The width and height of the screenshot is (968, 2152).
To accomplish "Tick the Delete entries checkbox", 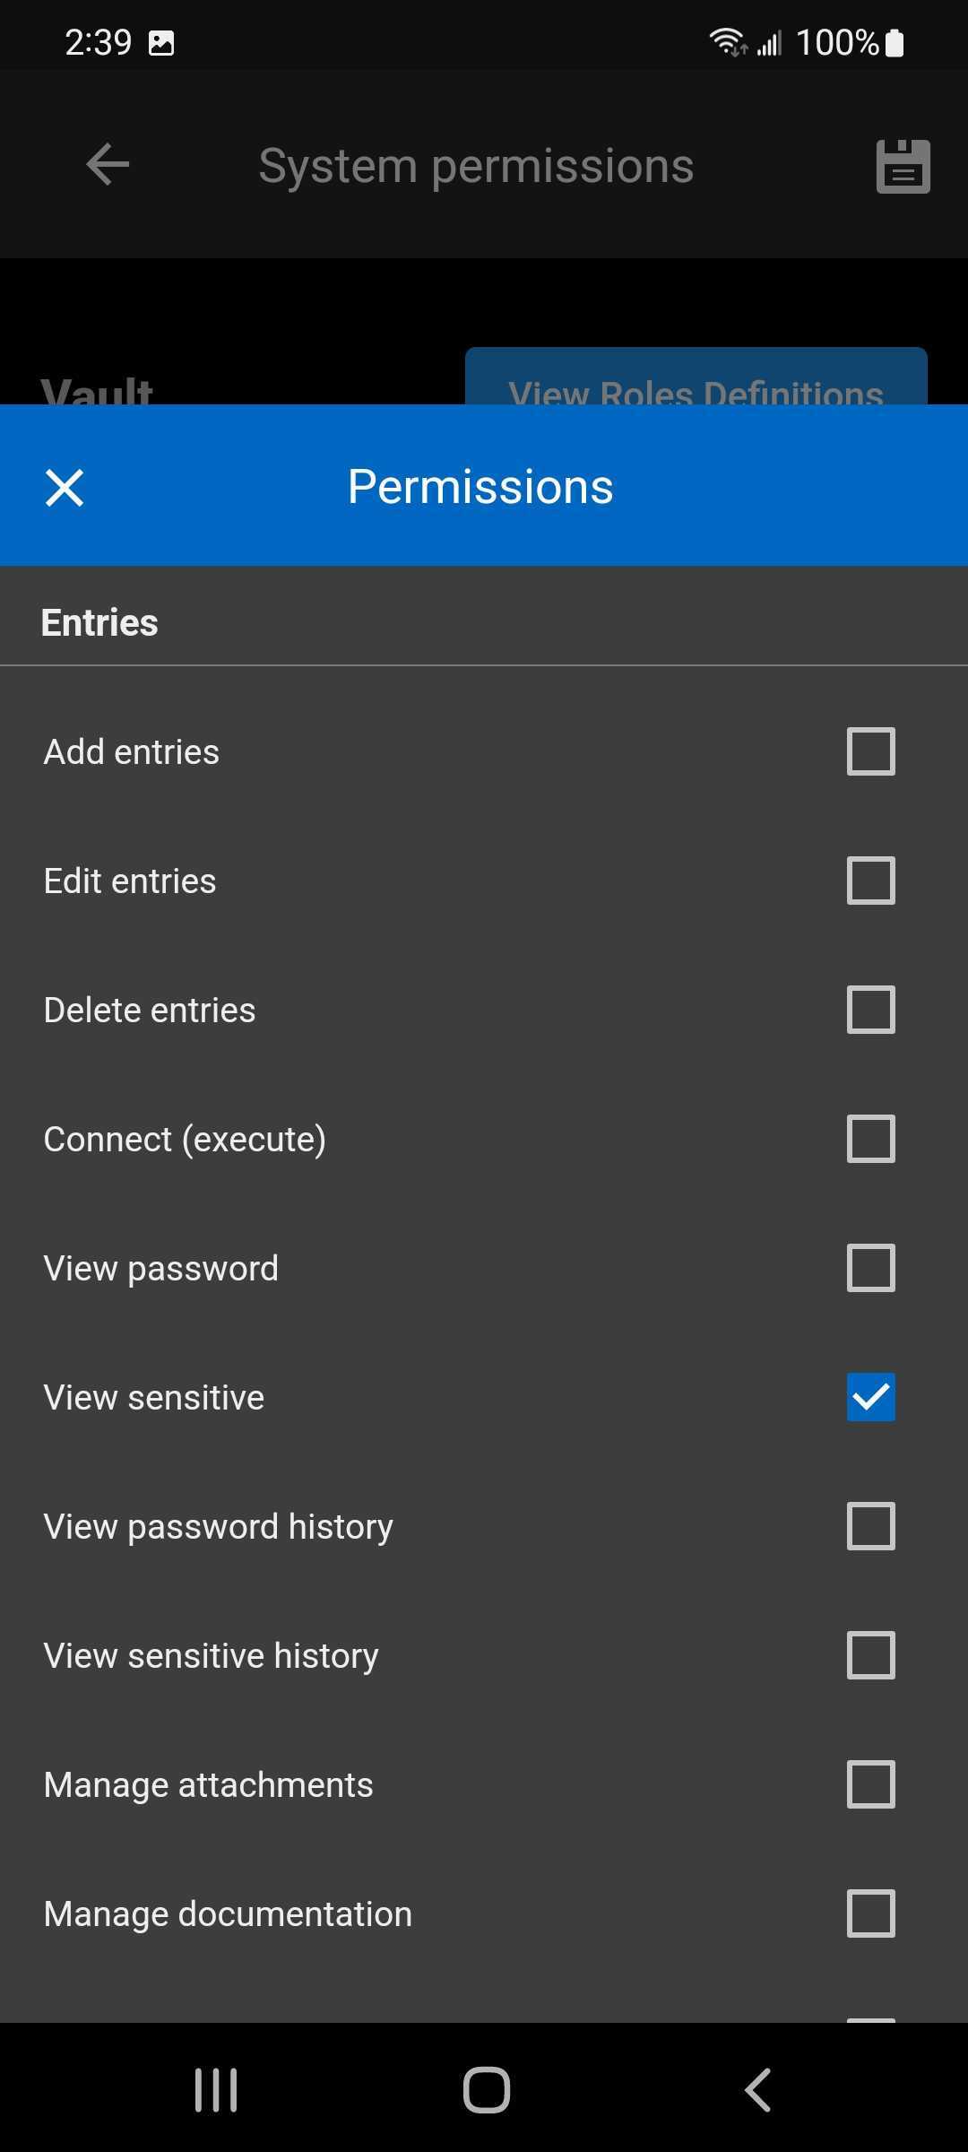I will tap(870, 1010).
